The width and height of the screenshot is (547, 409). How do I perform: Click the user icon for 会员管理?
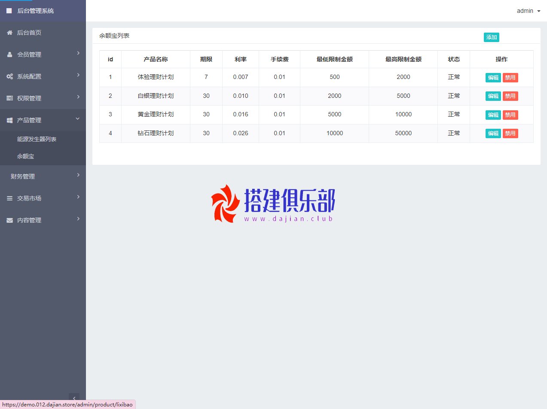(x=9, y=55)
